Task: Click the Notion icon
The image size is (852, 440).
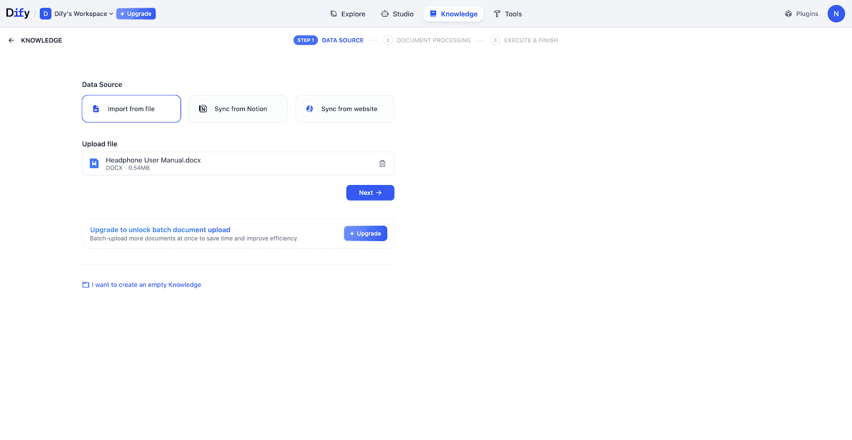Action: [203, 109]
